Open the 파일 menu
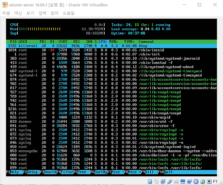 pyautogui.click(x=6, y=13)
